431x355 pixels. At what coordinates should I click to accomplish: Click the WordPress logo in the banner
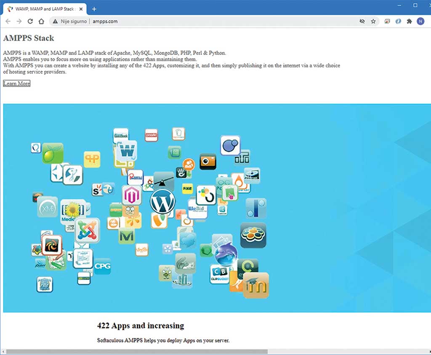coord(162,203)
